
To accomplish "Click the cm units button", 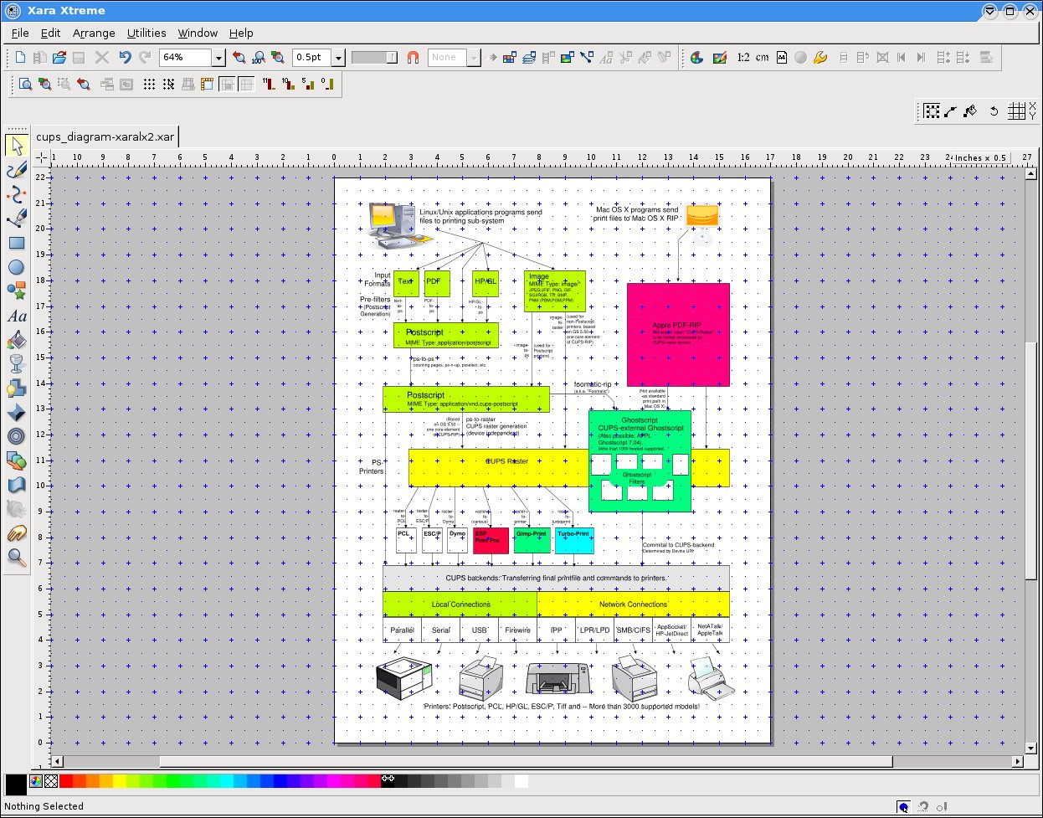I will click(x=763, y=58).
